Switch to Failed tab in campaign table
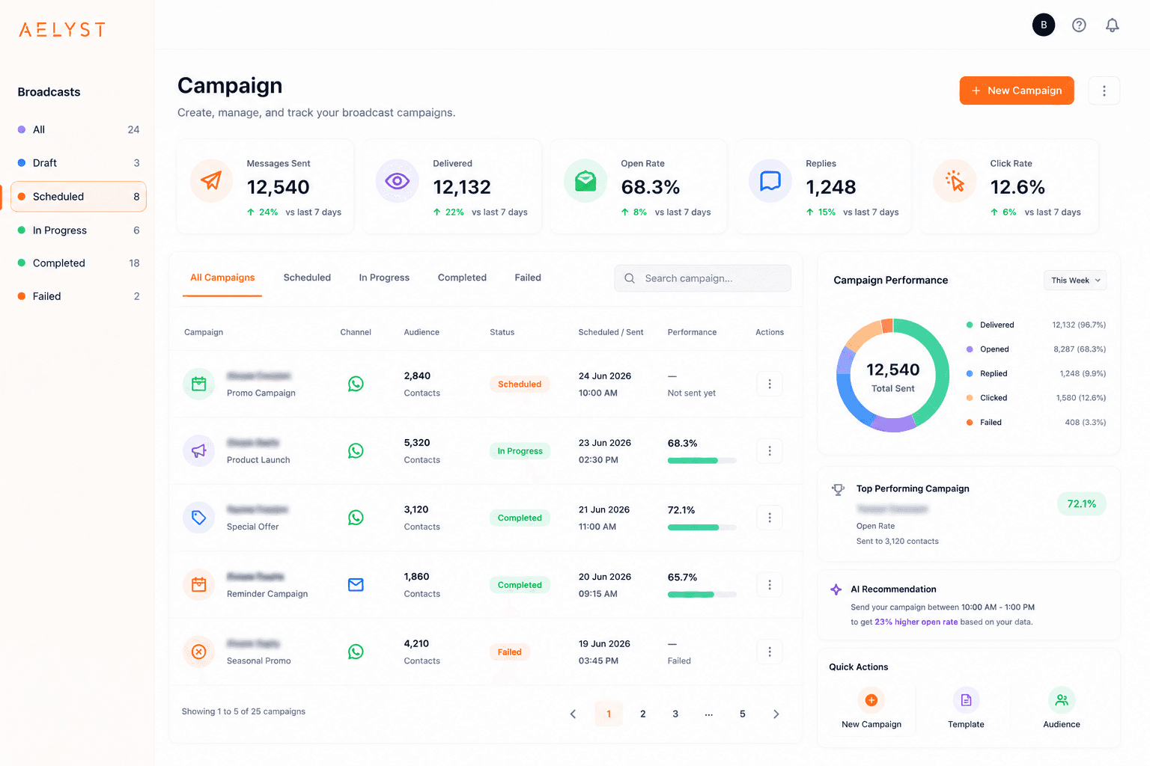The width and height of the screenshot is (1150, 766). [x=528, y=278]
